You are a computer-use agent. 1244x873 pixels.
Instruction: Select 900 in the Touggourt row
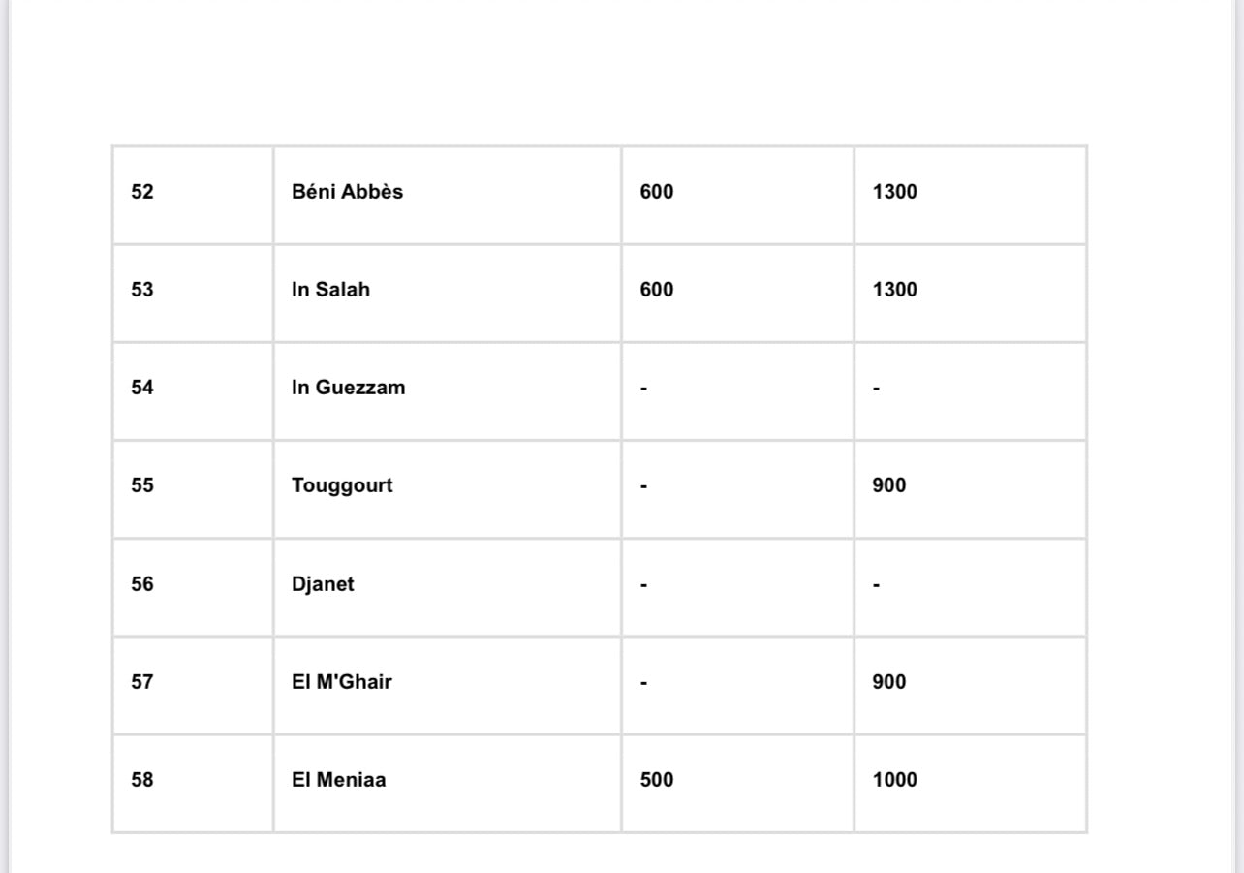pyautogui.click(x=889, y=485)
